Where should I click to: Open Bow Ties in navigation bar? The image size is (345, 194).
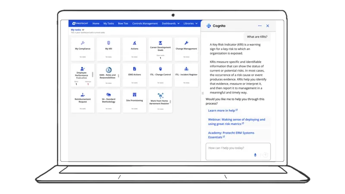coord(123,23)
